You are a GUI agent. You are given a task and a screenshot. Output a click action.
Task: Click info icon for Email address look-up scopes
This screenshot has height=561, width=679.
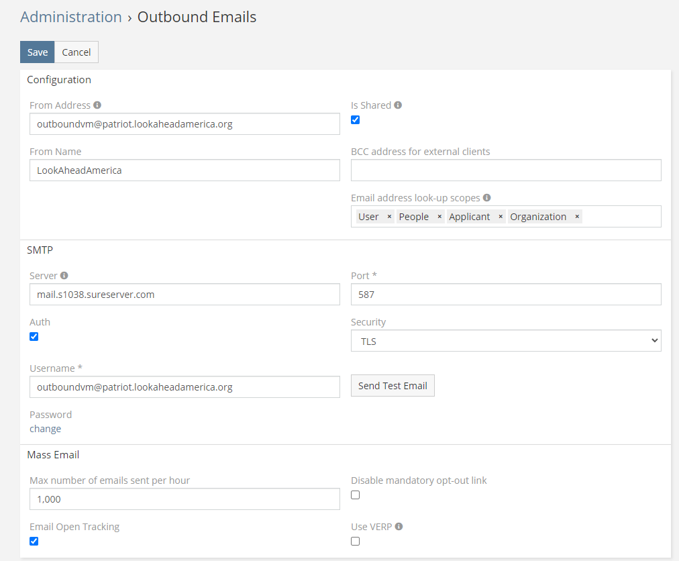coord(487,198)
